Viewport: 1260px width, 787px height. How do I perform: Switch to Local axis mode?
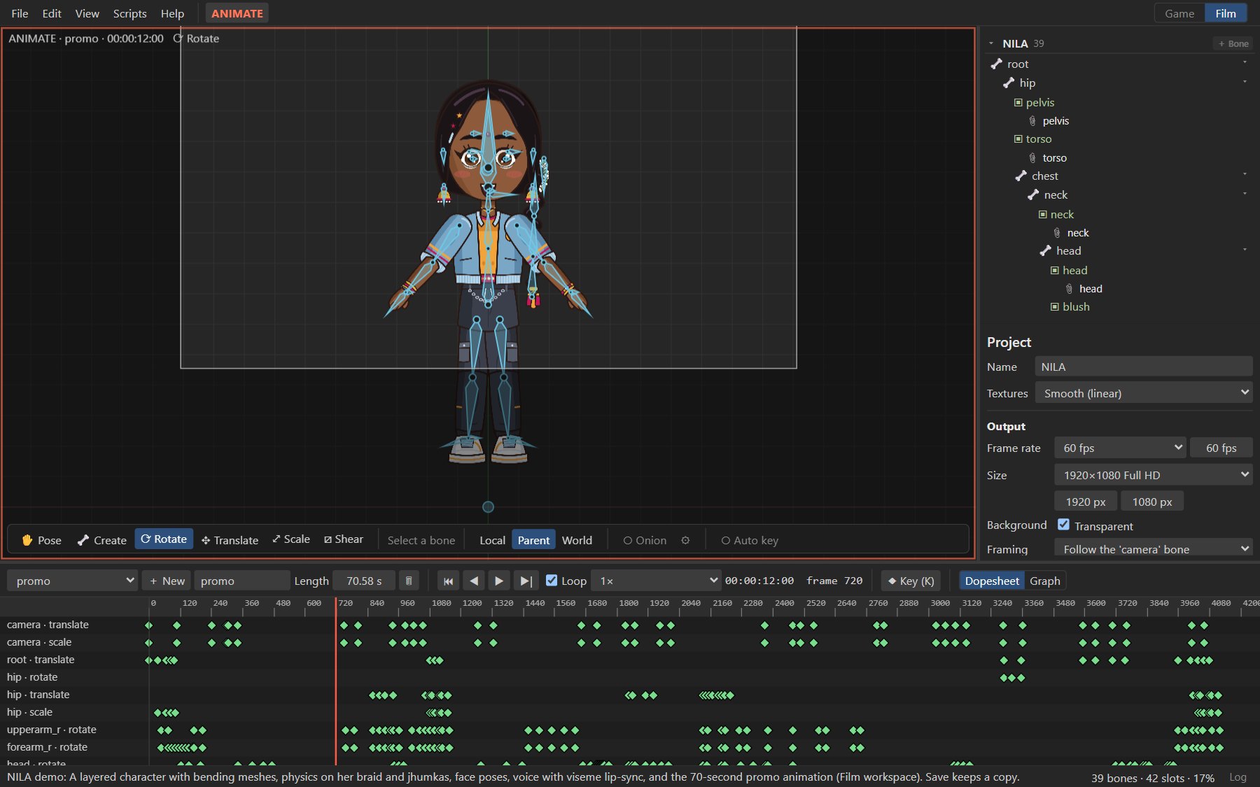(492, 540)
